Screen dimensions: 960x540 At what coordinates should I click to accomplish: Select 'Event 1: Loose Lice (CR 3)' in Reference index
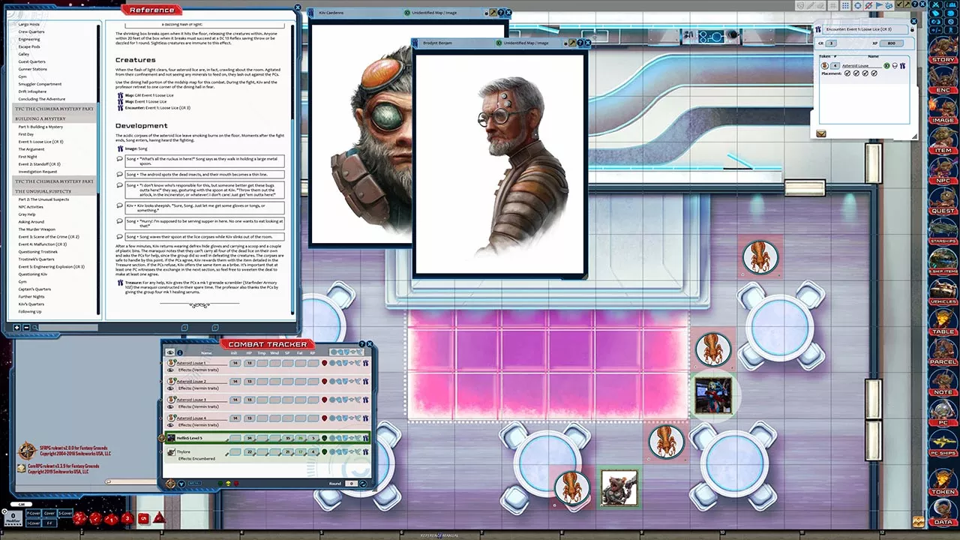tap(40, 142)
